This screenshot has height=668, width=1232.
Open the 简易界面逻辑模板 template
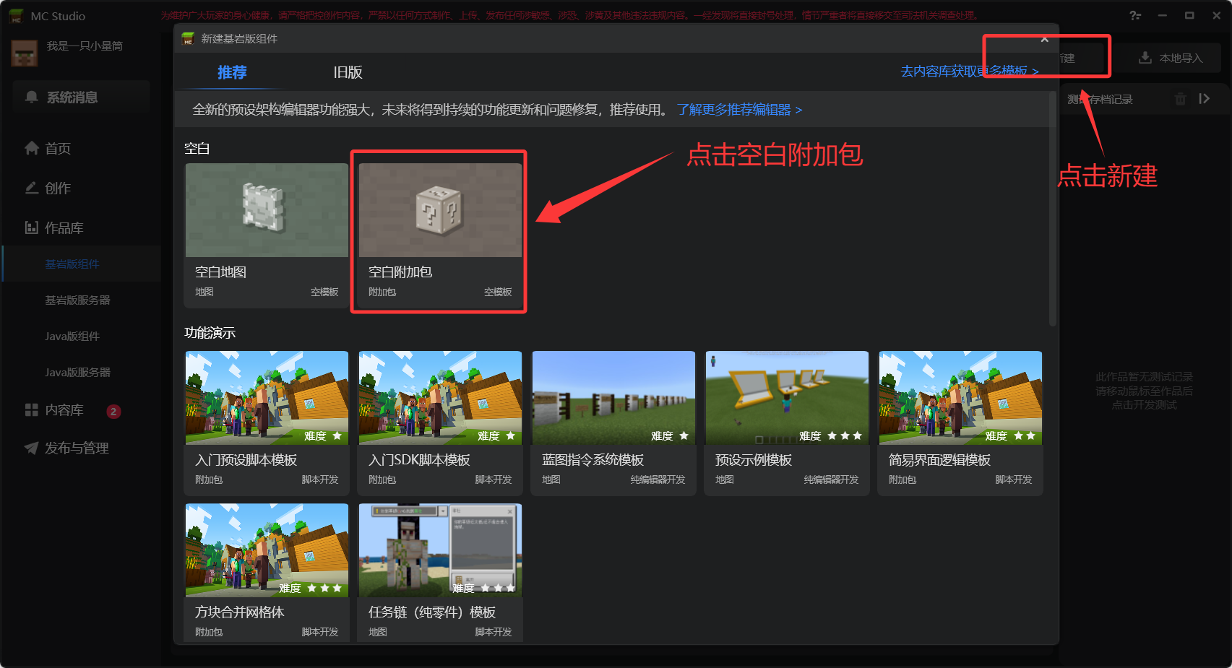click(x=960, y=423)
